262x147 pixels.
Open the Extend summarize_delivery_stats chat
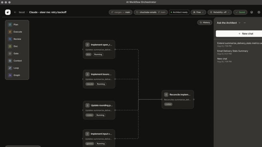click(x=239, y=44)
